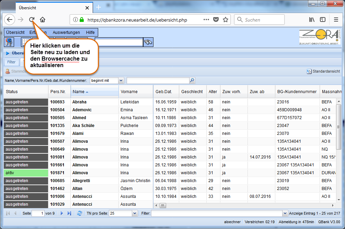The image size is (345, 229).
Task: Go to next page arrow in pager
Action: pos(61,213)
